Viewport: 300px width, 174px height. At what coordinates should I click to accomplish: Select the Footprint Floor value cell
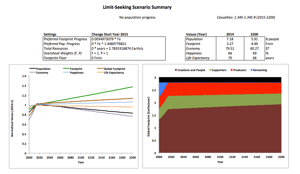click(x=128, y=58)
